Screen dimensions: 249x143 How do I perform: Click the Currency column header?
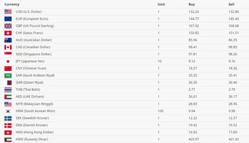pyautogui.click(x=12, y=5)
